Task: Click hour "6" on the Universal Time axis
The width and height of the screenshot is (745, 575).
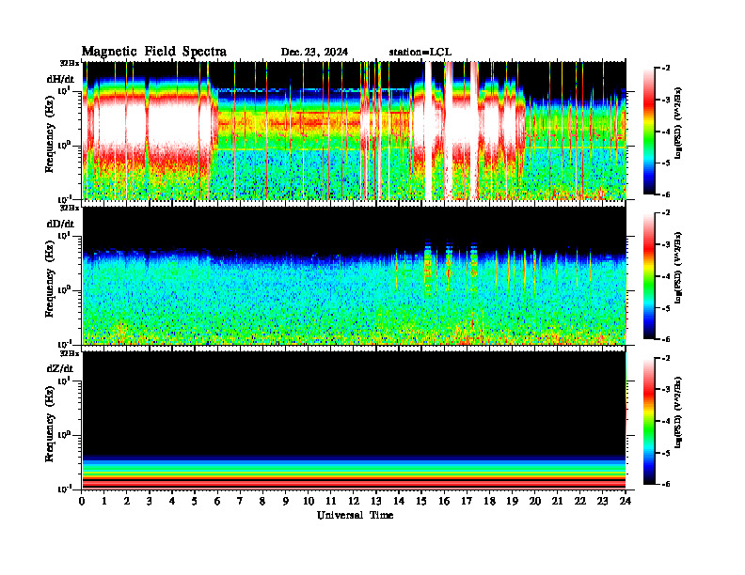Action: click(x=217, y=502)
